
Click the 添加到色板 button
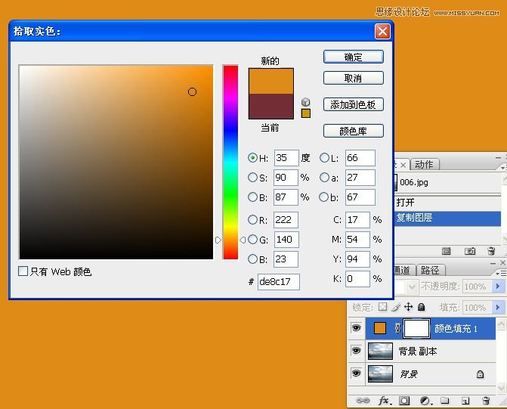click(x=354, y=104)
